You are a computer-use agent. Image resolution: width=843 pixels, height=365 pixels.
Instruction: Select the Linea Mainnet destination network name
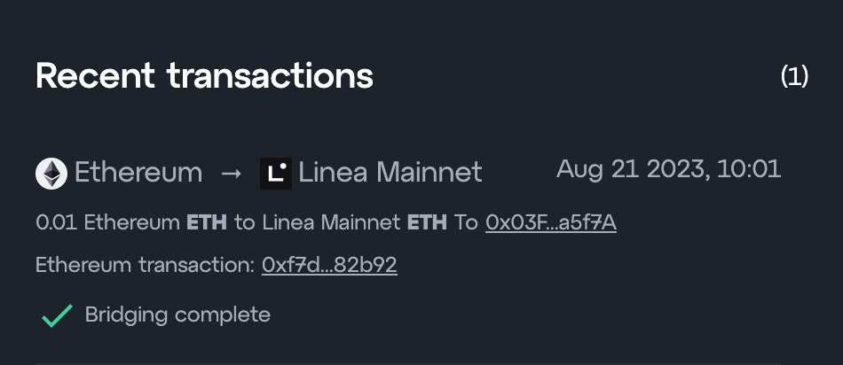click(390, 173)
